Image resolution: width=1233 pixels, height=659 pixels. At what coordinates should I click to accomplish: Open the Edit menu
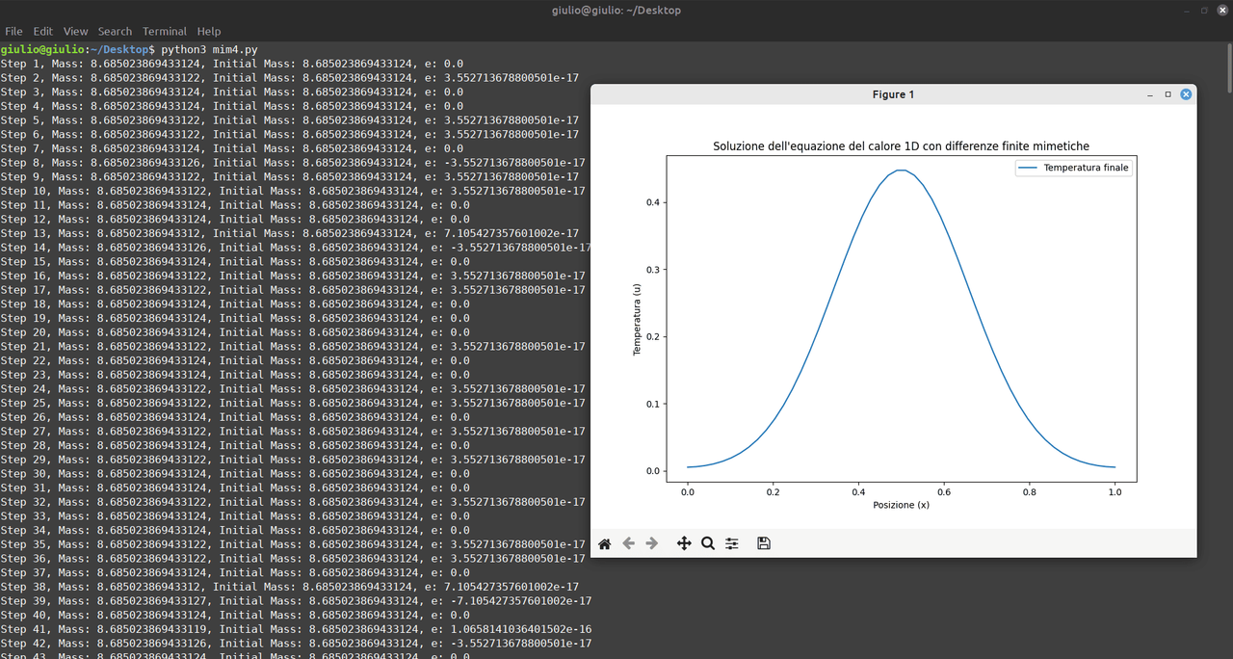tap(43, 32)
